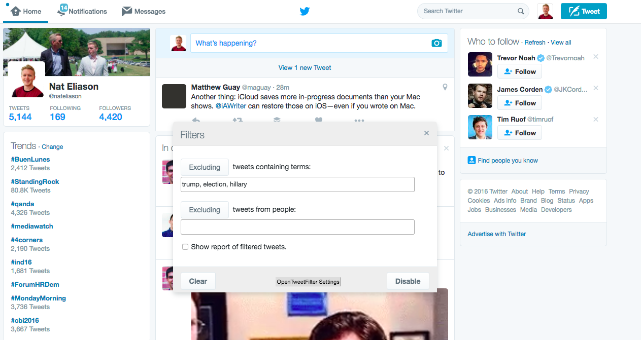Open the Developers footer link
This screenshot has width=641, height=340.
point(556,210)
